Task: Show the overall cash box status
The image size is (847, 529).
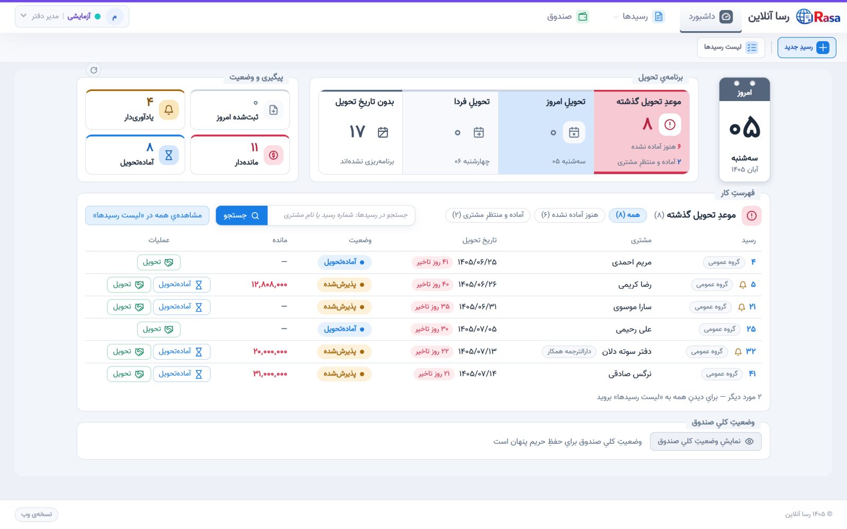Action: 706,441
